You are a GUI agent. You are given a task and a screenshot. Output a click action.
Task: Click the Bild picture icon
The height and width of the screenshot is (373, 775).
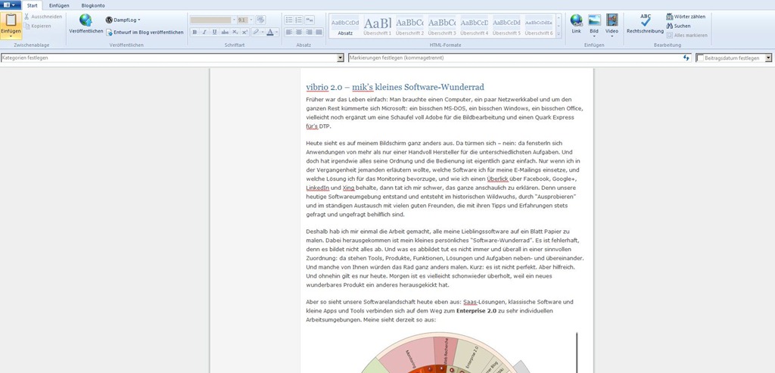594,21
